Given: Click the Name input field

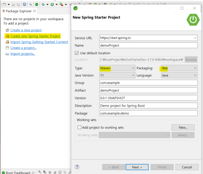Looking at the screenshot, I should pos(148,46).
